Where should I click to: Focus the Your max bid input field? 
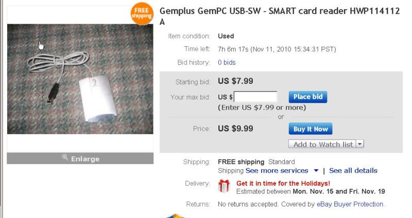255,97
